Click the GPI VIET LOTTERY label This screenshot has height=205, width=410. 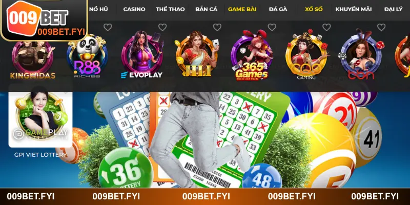click(x=40, y=155)
